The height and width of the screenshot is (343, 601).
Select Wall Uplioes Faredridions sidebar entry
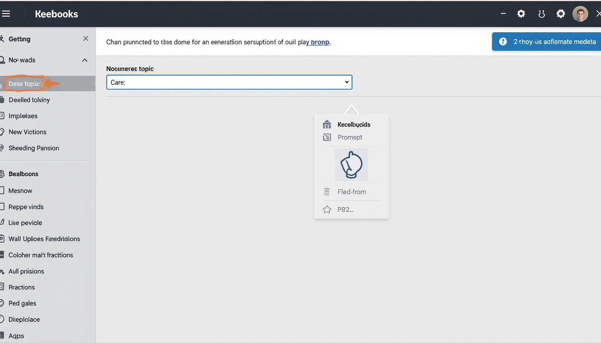point(44,239)
